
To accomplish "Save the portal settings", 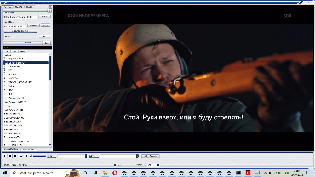I will click(x=46, y=25).
